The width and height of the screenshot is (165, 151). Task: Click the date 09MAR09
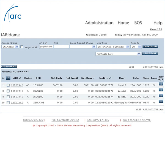[136, 103]
